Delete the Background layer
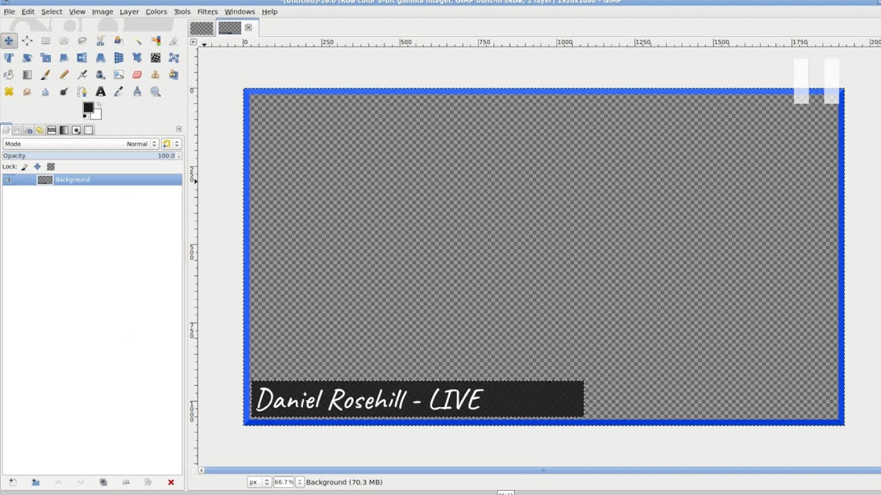 tap(171, 483)
